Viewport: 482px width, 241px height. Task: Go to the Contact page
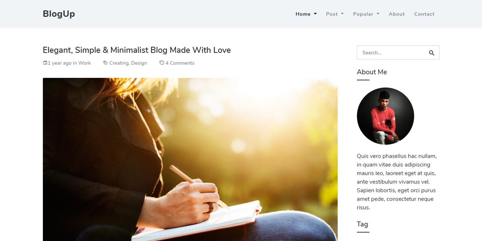pyautogui.click(x=424, y=14)
